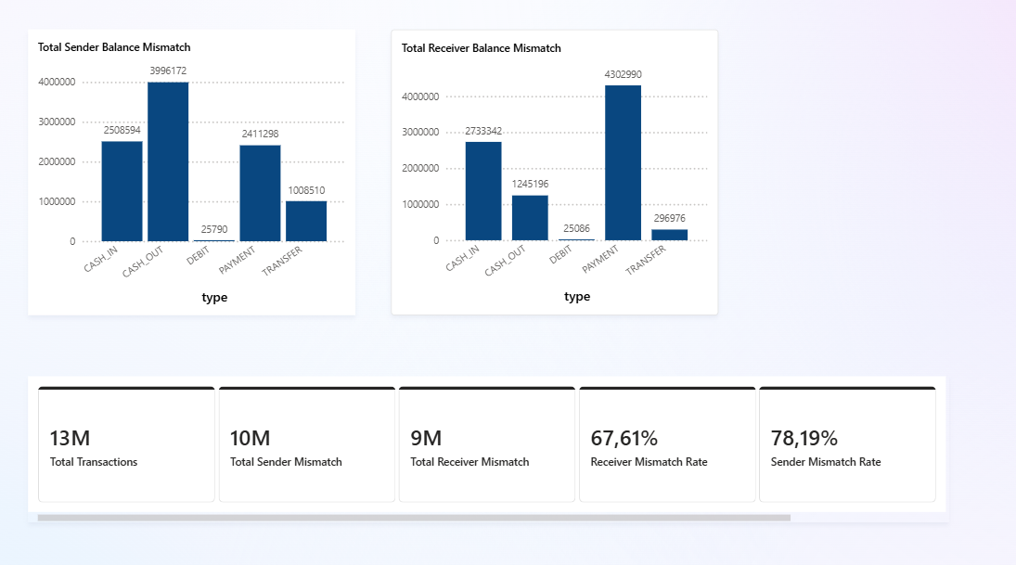Select the PAYMENT bar in Receiver chart

coord(623,162)
